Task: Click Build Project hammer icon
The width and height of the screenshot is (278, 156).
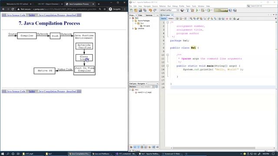Action: pos(188,10)
